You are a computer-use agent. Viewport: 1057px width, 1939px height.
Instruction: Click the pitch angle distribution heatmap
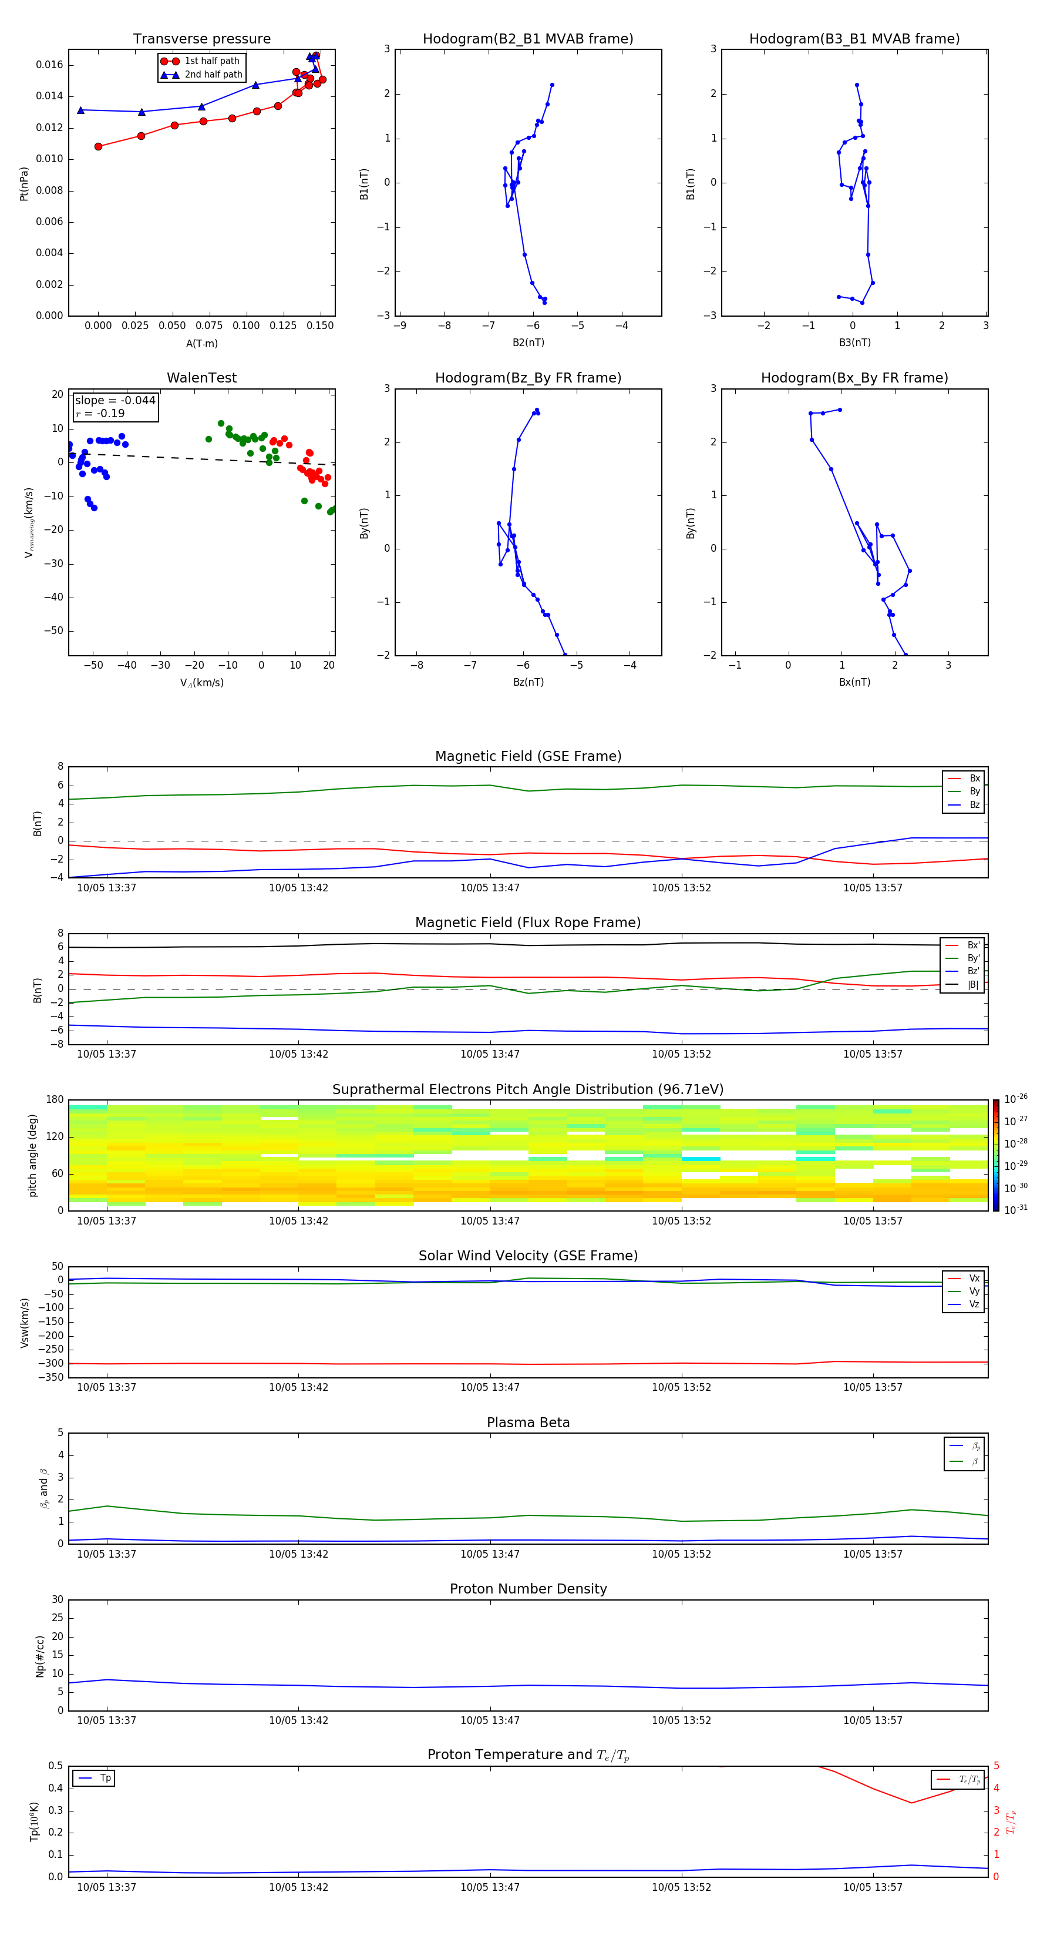[528, 1155]
